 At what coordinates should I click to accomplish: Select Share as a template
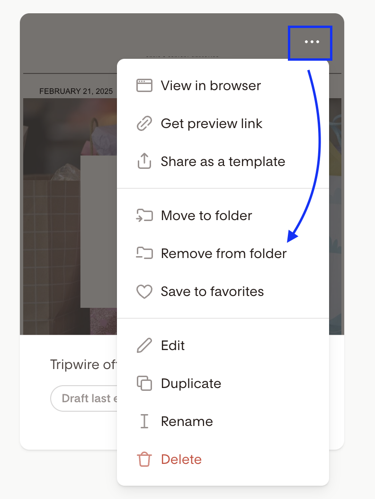[223, 161]
